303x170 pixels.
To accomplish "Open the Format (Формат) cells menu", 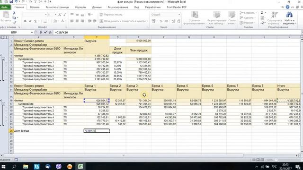I will coord(247,23).
